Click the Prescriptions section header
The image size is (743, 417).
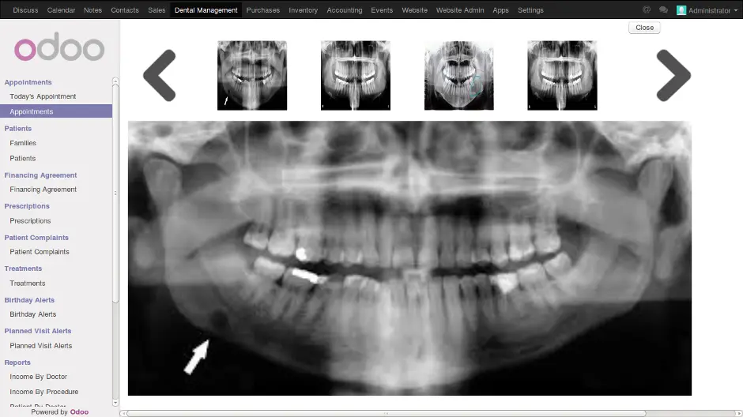tap(27, 206)
